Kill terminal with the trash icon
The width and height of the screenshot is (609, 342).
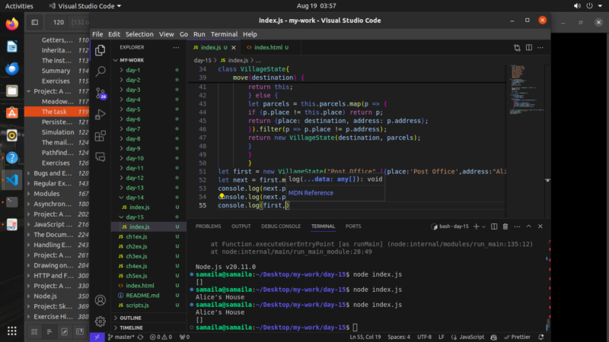(x=505, y=226)
